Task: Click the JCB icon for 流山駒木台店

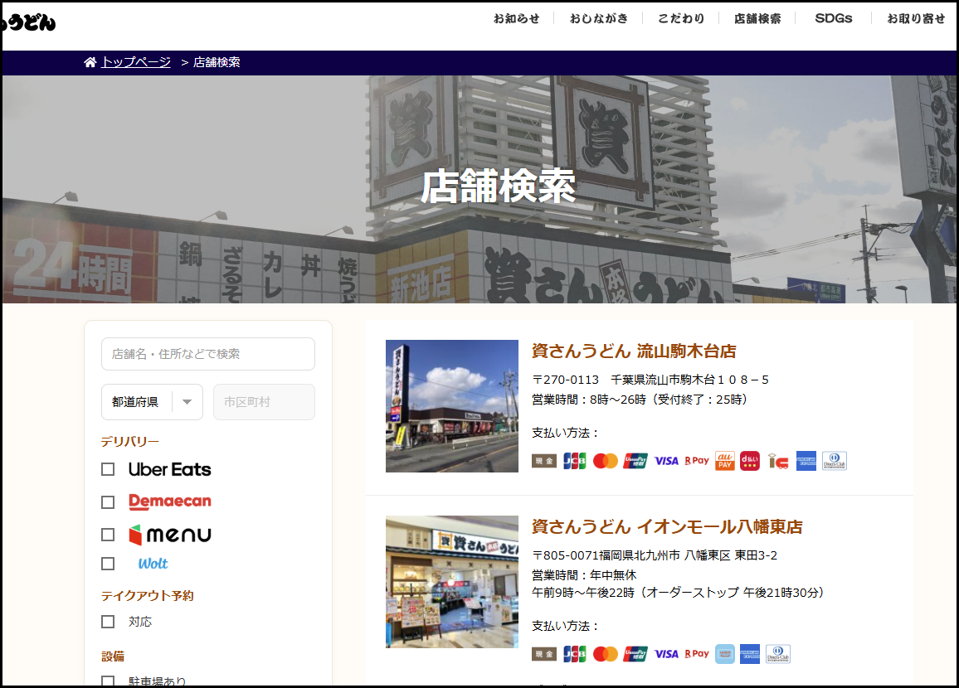Action: click(574, 461)
